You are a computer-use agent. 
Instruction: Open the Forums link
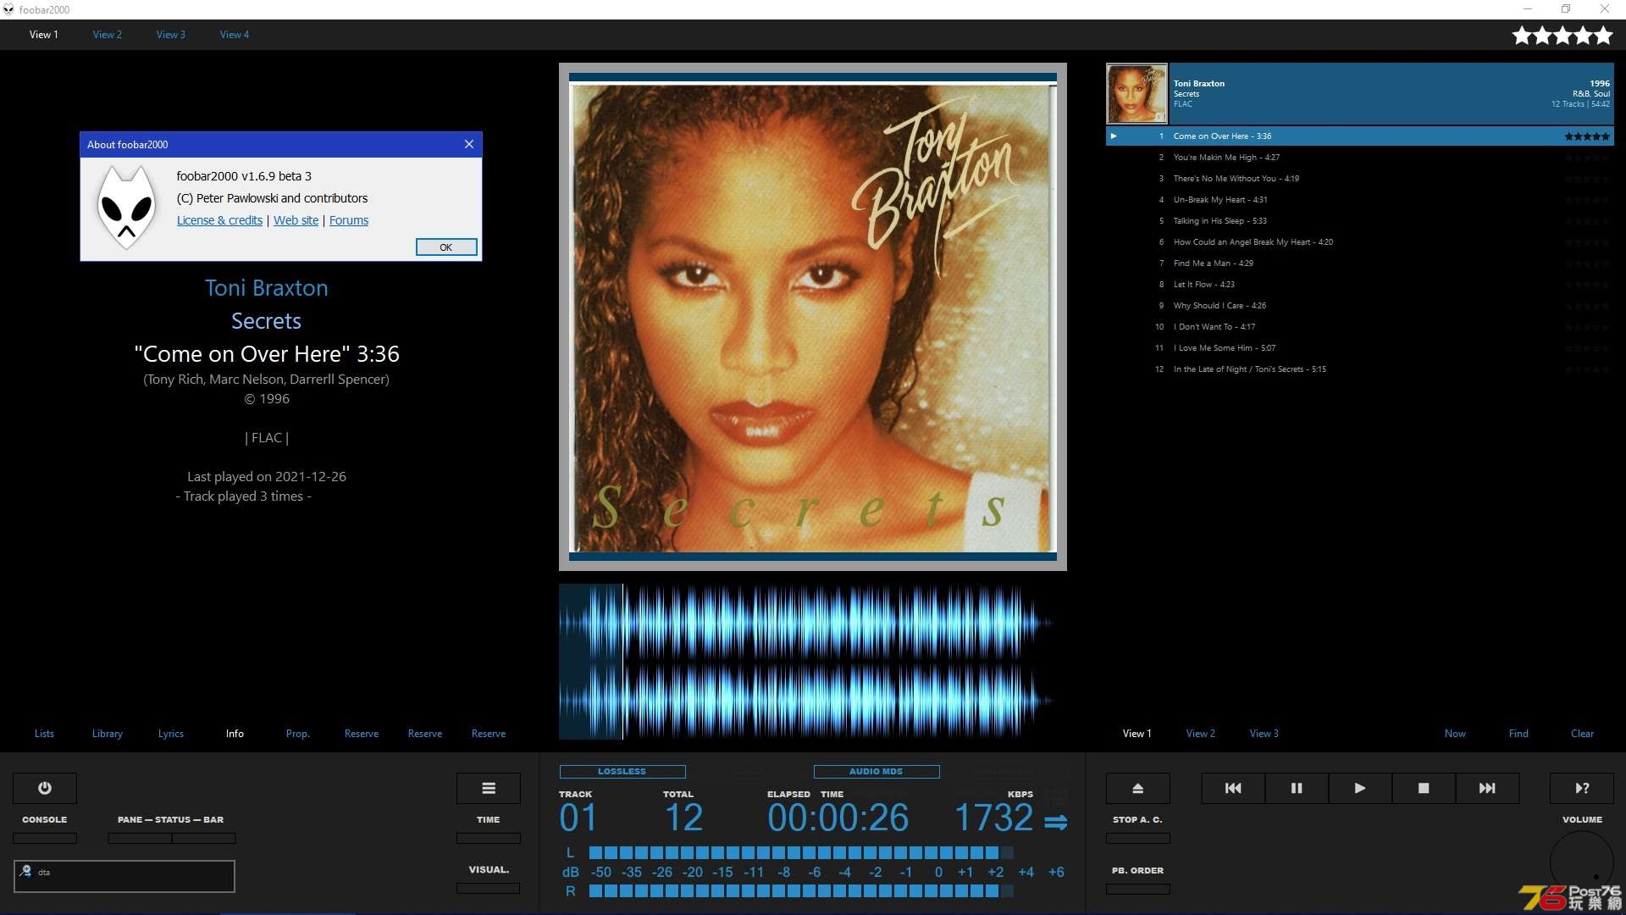pos(349,220)
